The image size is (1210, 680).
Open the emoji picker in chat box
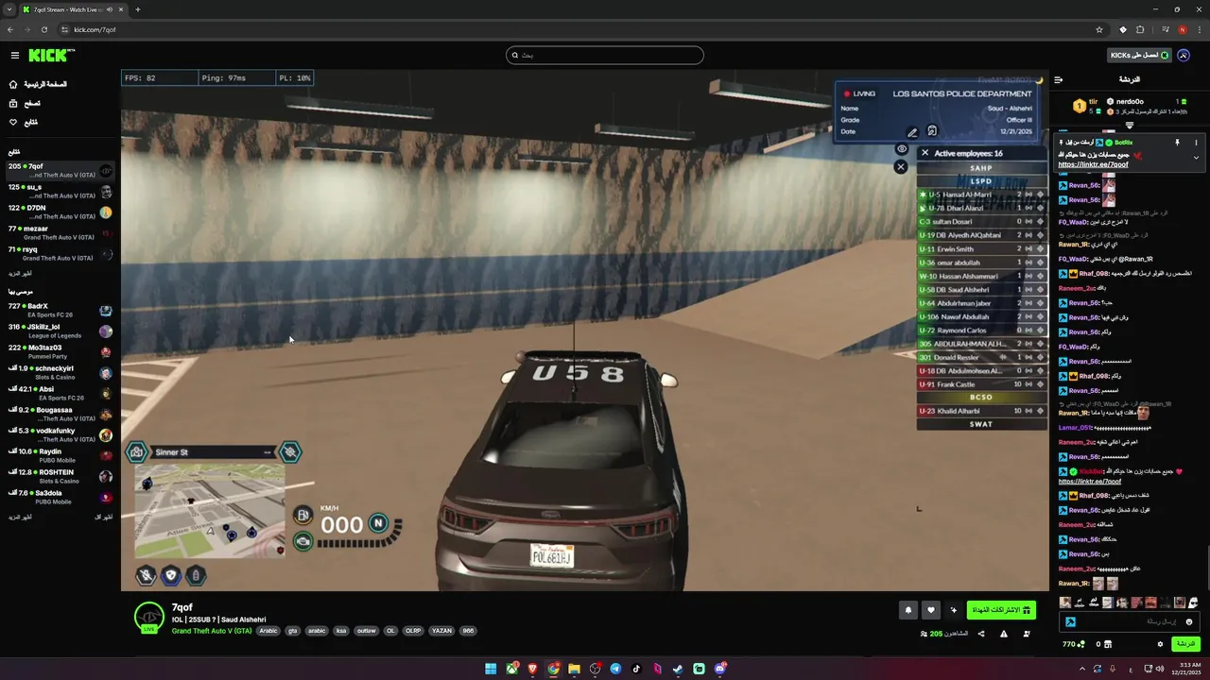[x=1189, y=621]
